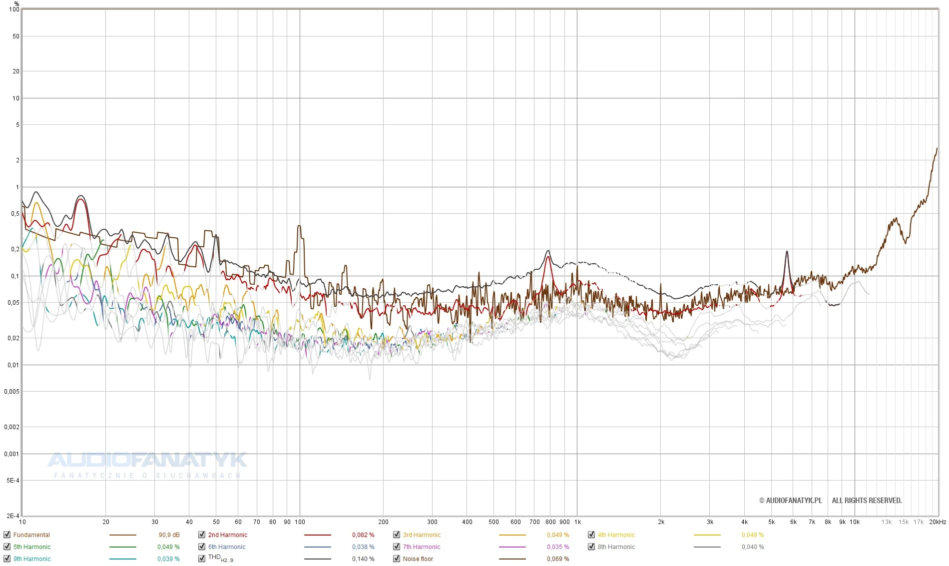Click the Fundamental brown line swatch
Screen dimensions: 949x566
[x=122, y=535]
